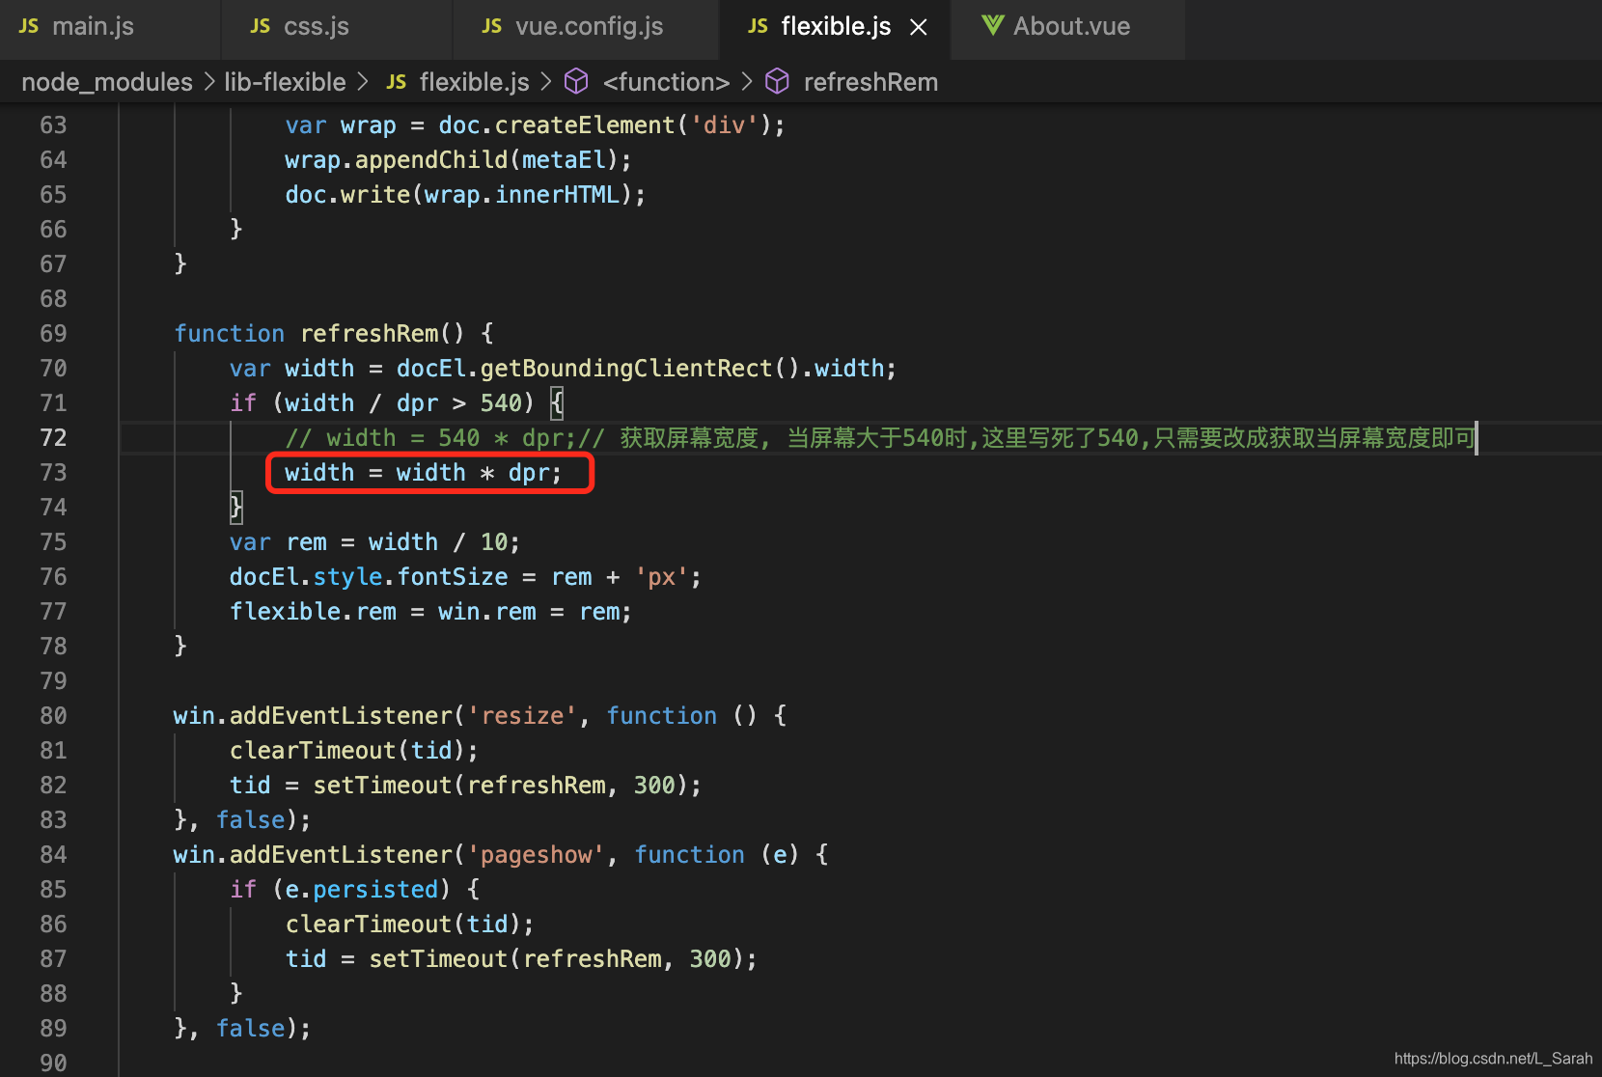This screenshot has height=1077, width=1602.
Task: Expand chevron after <function> breadcrumb
Action: pyautogui.click(x=747, y=82)
